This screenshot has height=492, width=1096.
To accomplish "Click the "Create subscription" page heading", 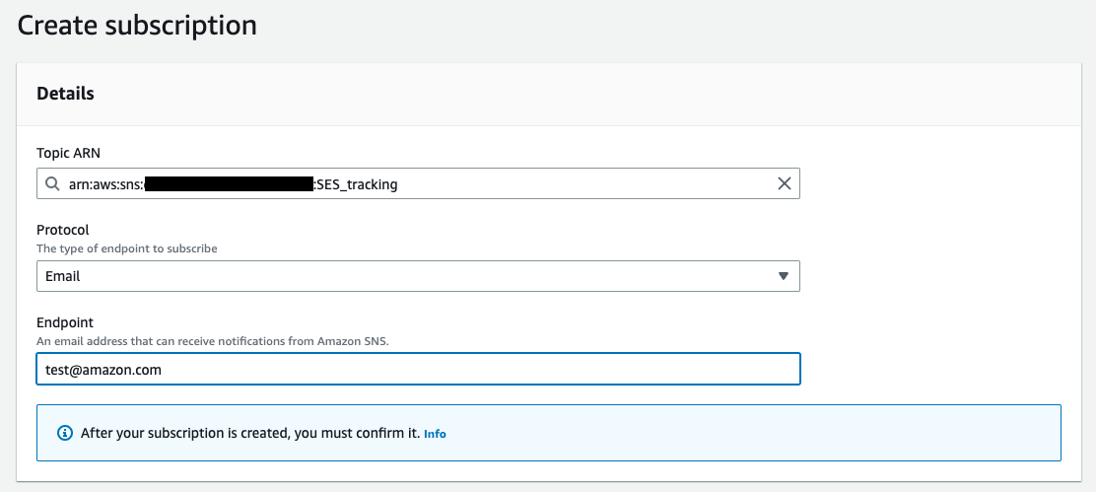I will [137, 26].
